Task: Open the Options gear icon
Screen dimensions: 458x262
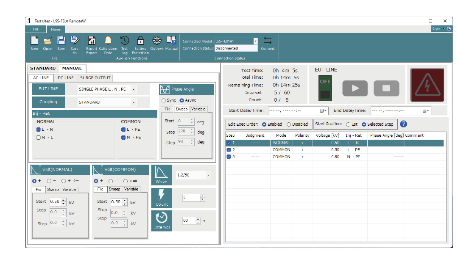Action: (156, 41)
